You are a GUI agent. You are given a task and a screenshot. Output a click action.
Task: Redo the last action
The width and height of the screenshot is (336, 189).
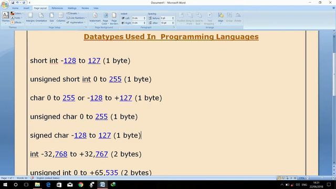24,3
